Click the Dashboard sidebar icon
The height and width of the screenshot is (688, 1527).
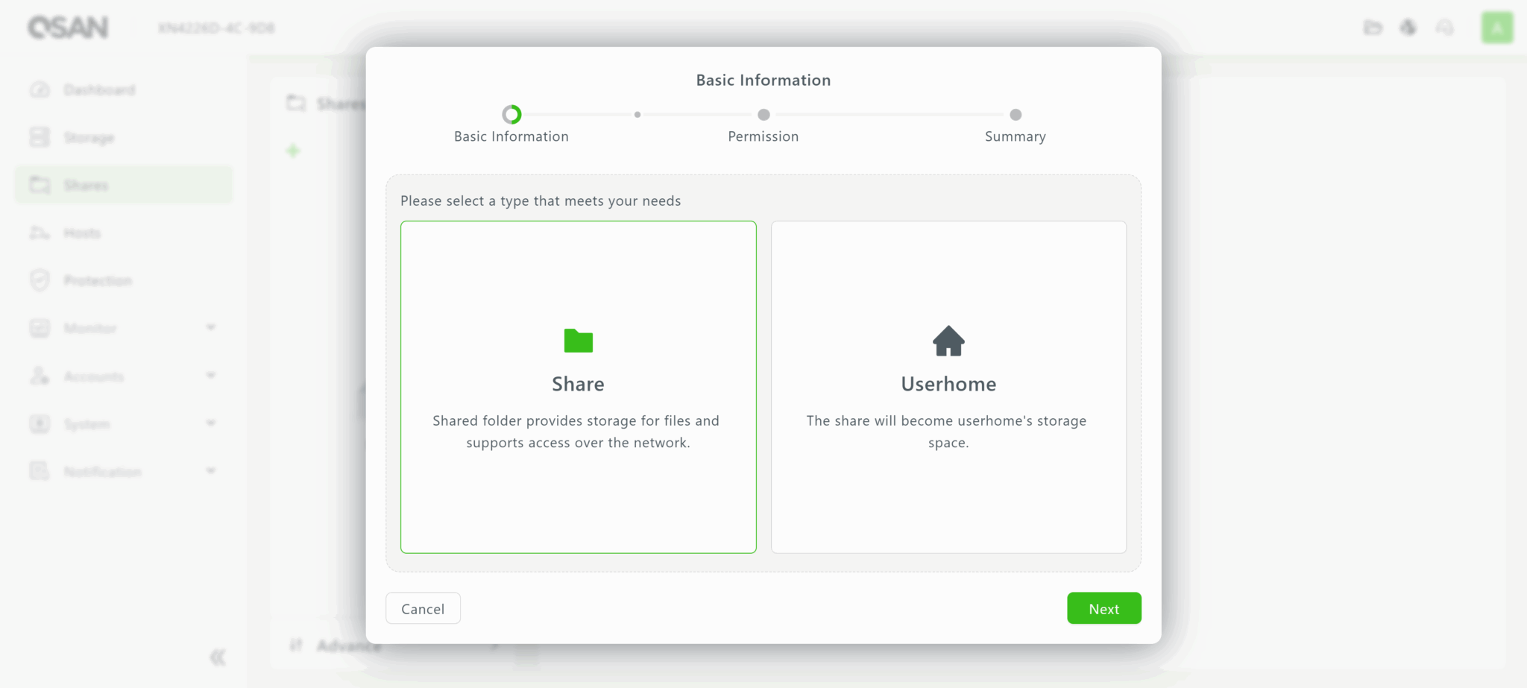(x=40, y=90)
